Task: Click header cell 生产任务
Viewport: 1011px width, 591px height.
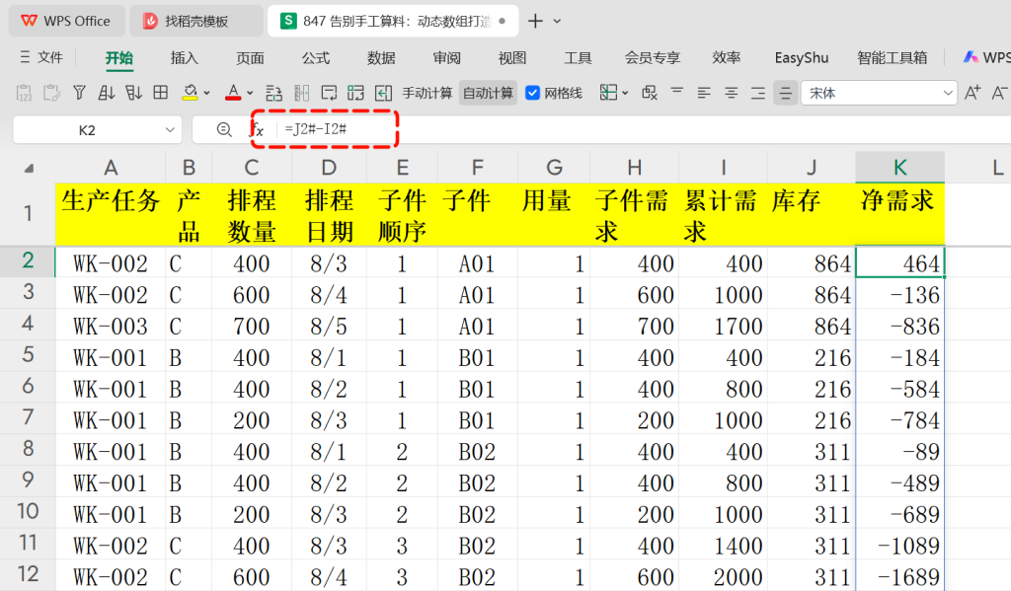Action: pos(111,215)
